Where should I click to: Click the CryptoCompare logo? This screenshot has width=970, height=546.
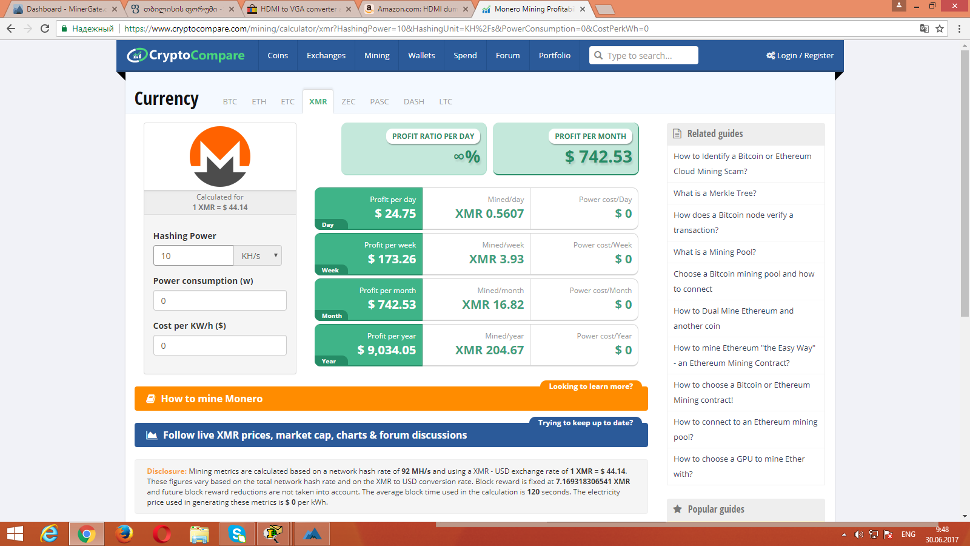(186, 55)
